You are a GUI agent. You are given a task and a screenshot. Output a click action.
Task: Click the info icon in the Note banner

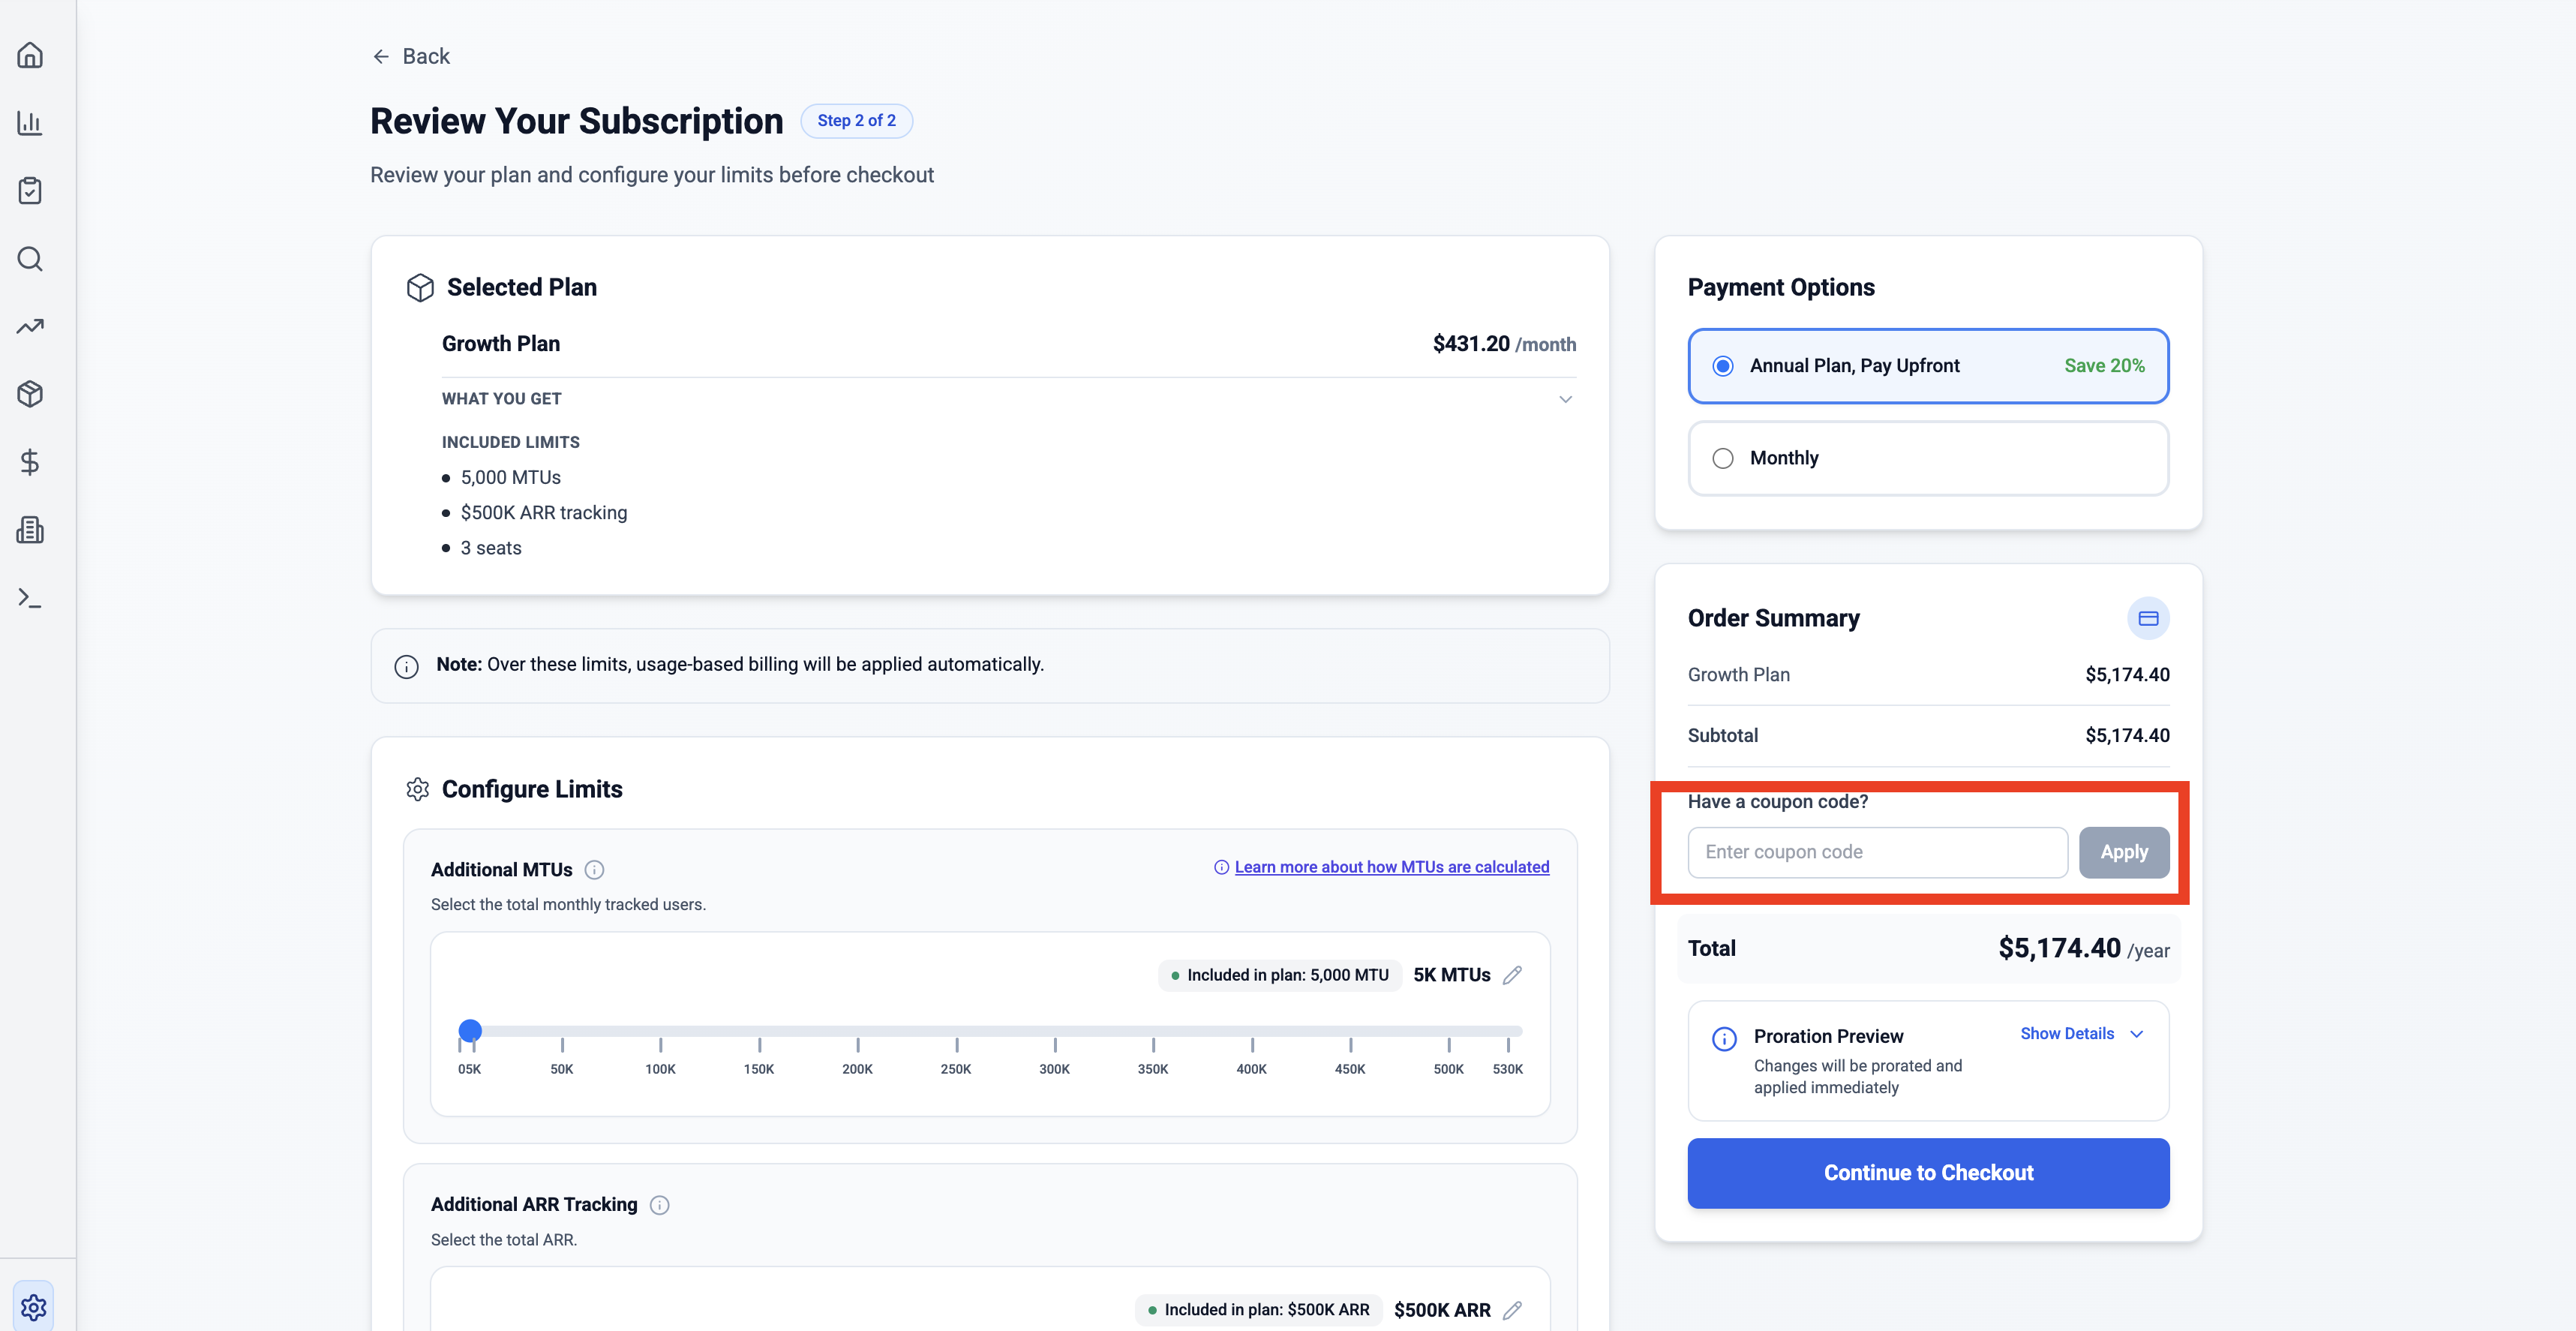pos(406,666)
